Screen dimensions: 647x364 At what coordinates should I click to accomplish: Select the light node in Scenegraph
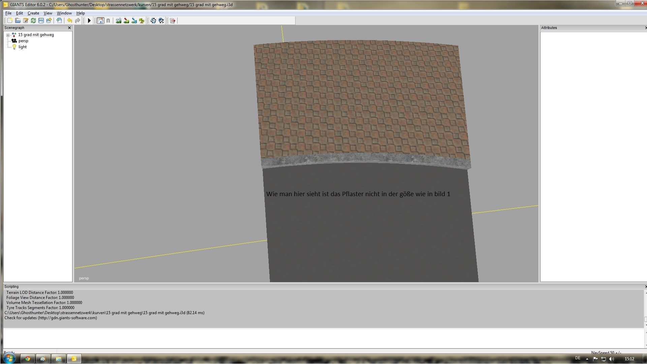point(22,47)
